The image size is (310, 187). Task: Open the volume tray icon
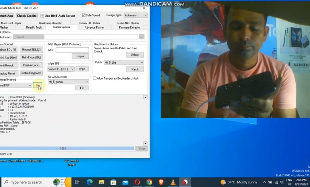point(282,182)
